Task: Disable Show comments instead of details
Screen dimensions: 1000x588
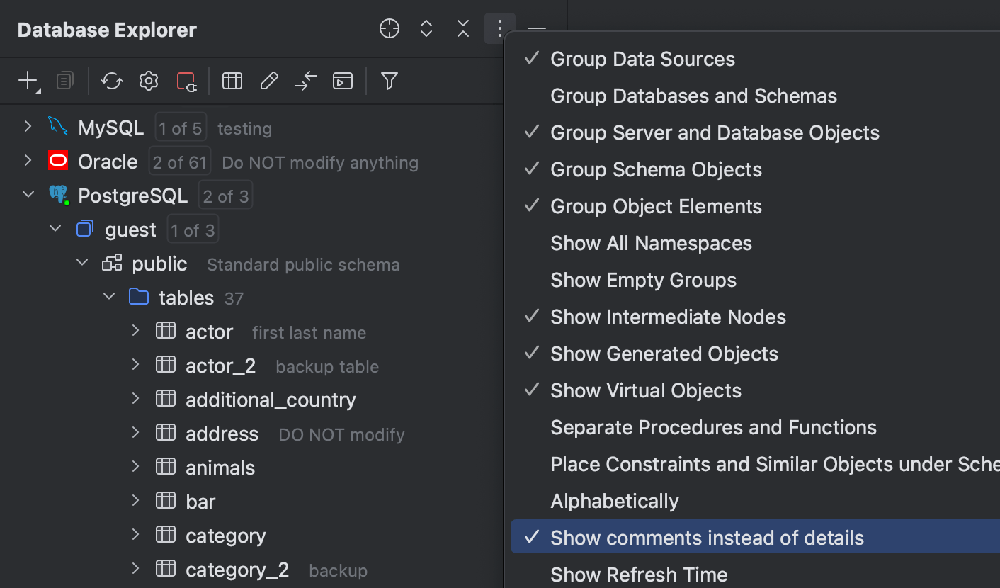Action: (707, 538)
